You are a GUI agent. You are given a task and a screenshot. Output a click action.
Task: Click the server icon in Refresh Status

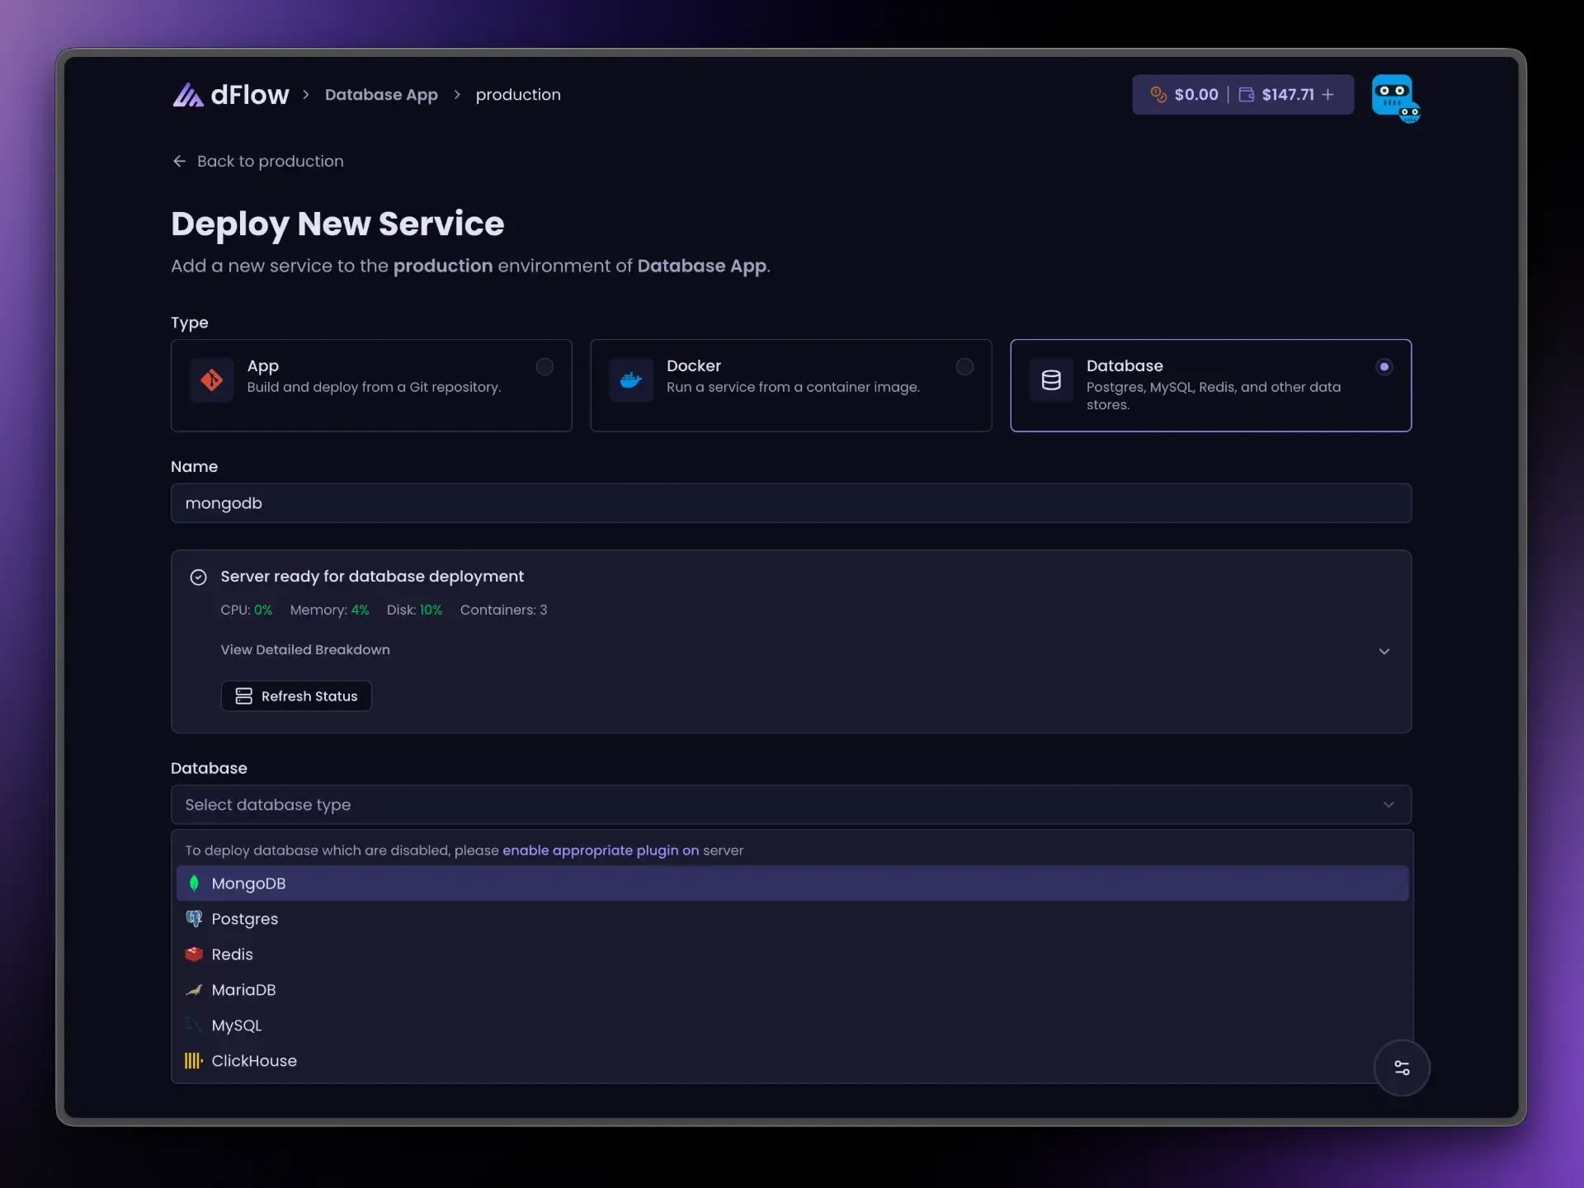tap(243, 696)
